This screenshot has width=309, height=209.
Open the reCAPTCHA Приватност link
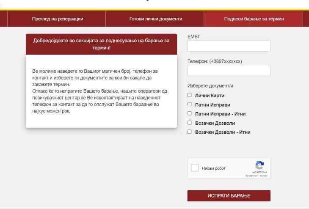[251, 176]
